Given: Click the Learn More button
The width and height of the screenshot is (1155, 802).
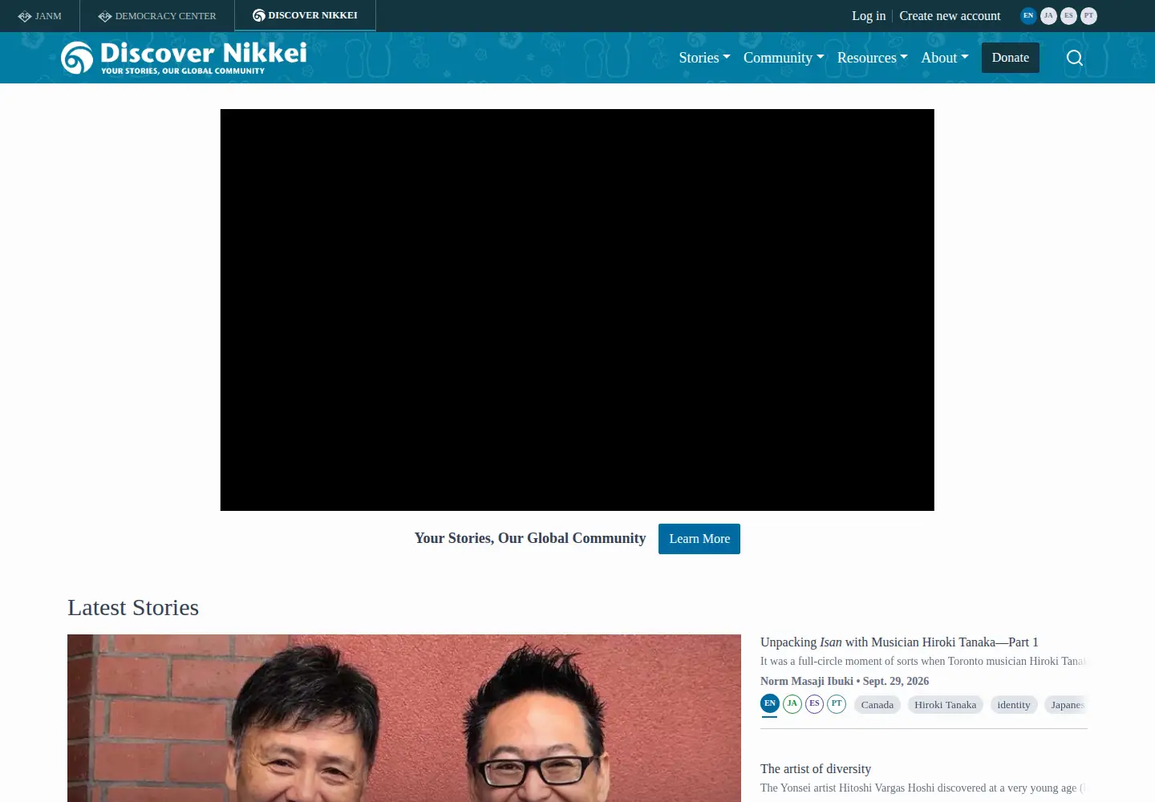Looking at the screenshot, I should click(x=699, y=539).
